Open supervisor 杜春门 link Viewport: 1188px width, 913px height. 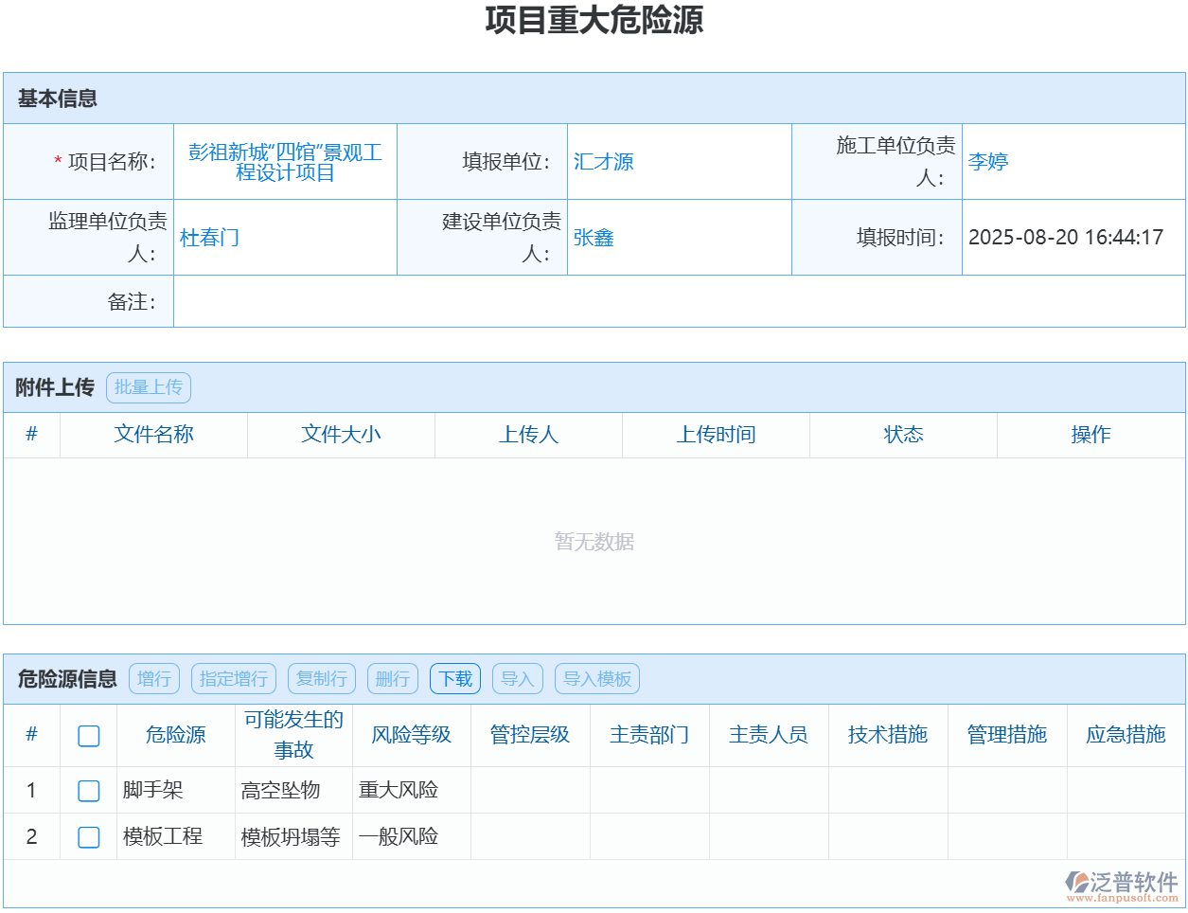click(211, 237)
